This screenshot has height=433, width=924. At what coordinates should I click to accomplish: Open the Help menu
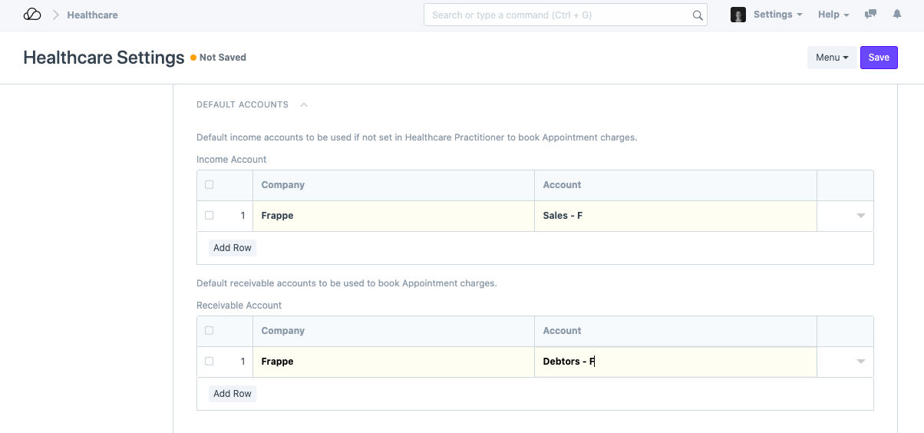click(x=833, y=15)
